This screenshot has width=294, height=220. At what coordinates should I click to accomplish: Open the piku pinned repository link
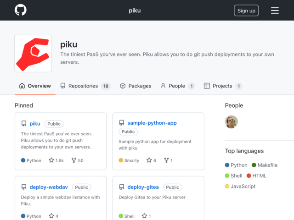(35, 124)
